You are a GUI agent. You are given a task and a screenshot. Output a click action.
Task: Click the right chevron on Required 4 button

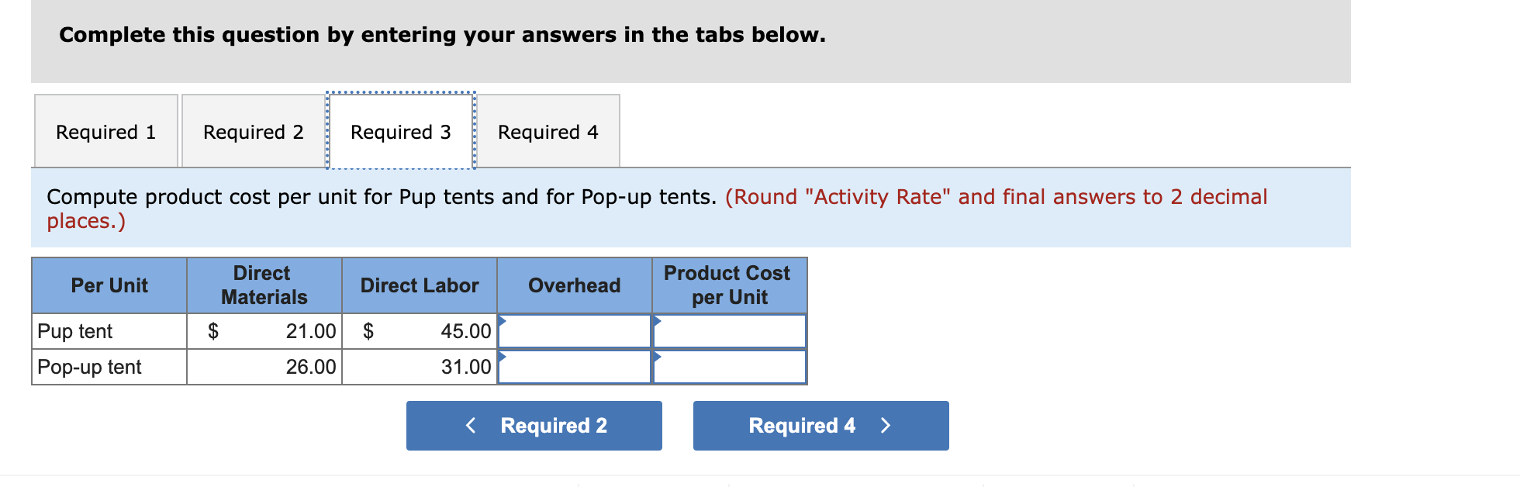pos(886,425)
